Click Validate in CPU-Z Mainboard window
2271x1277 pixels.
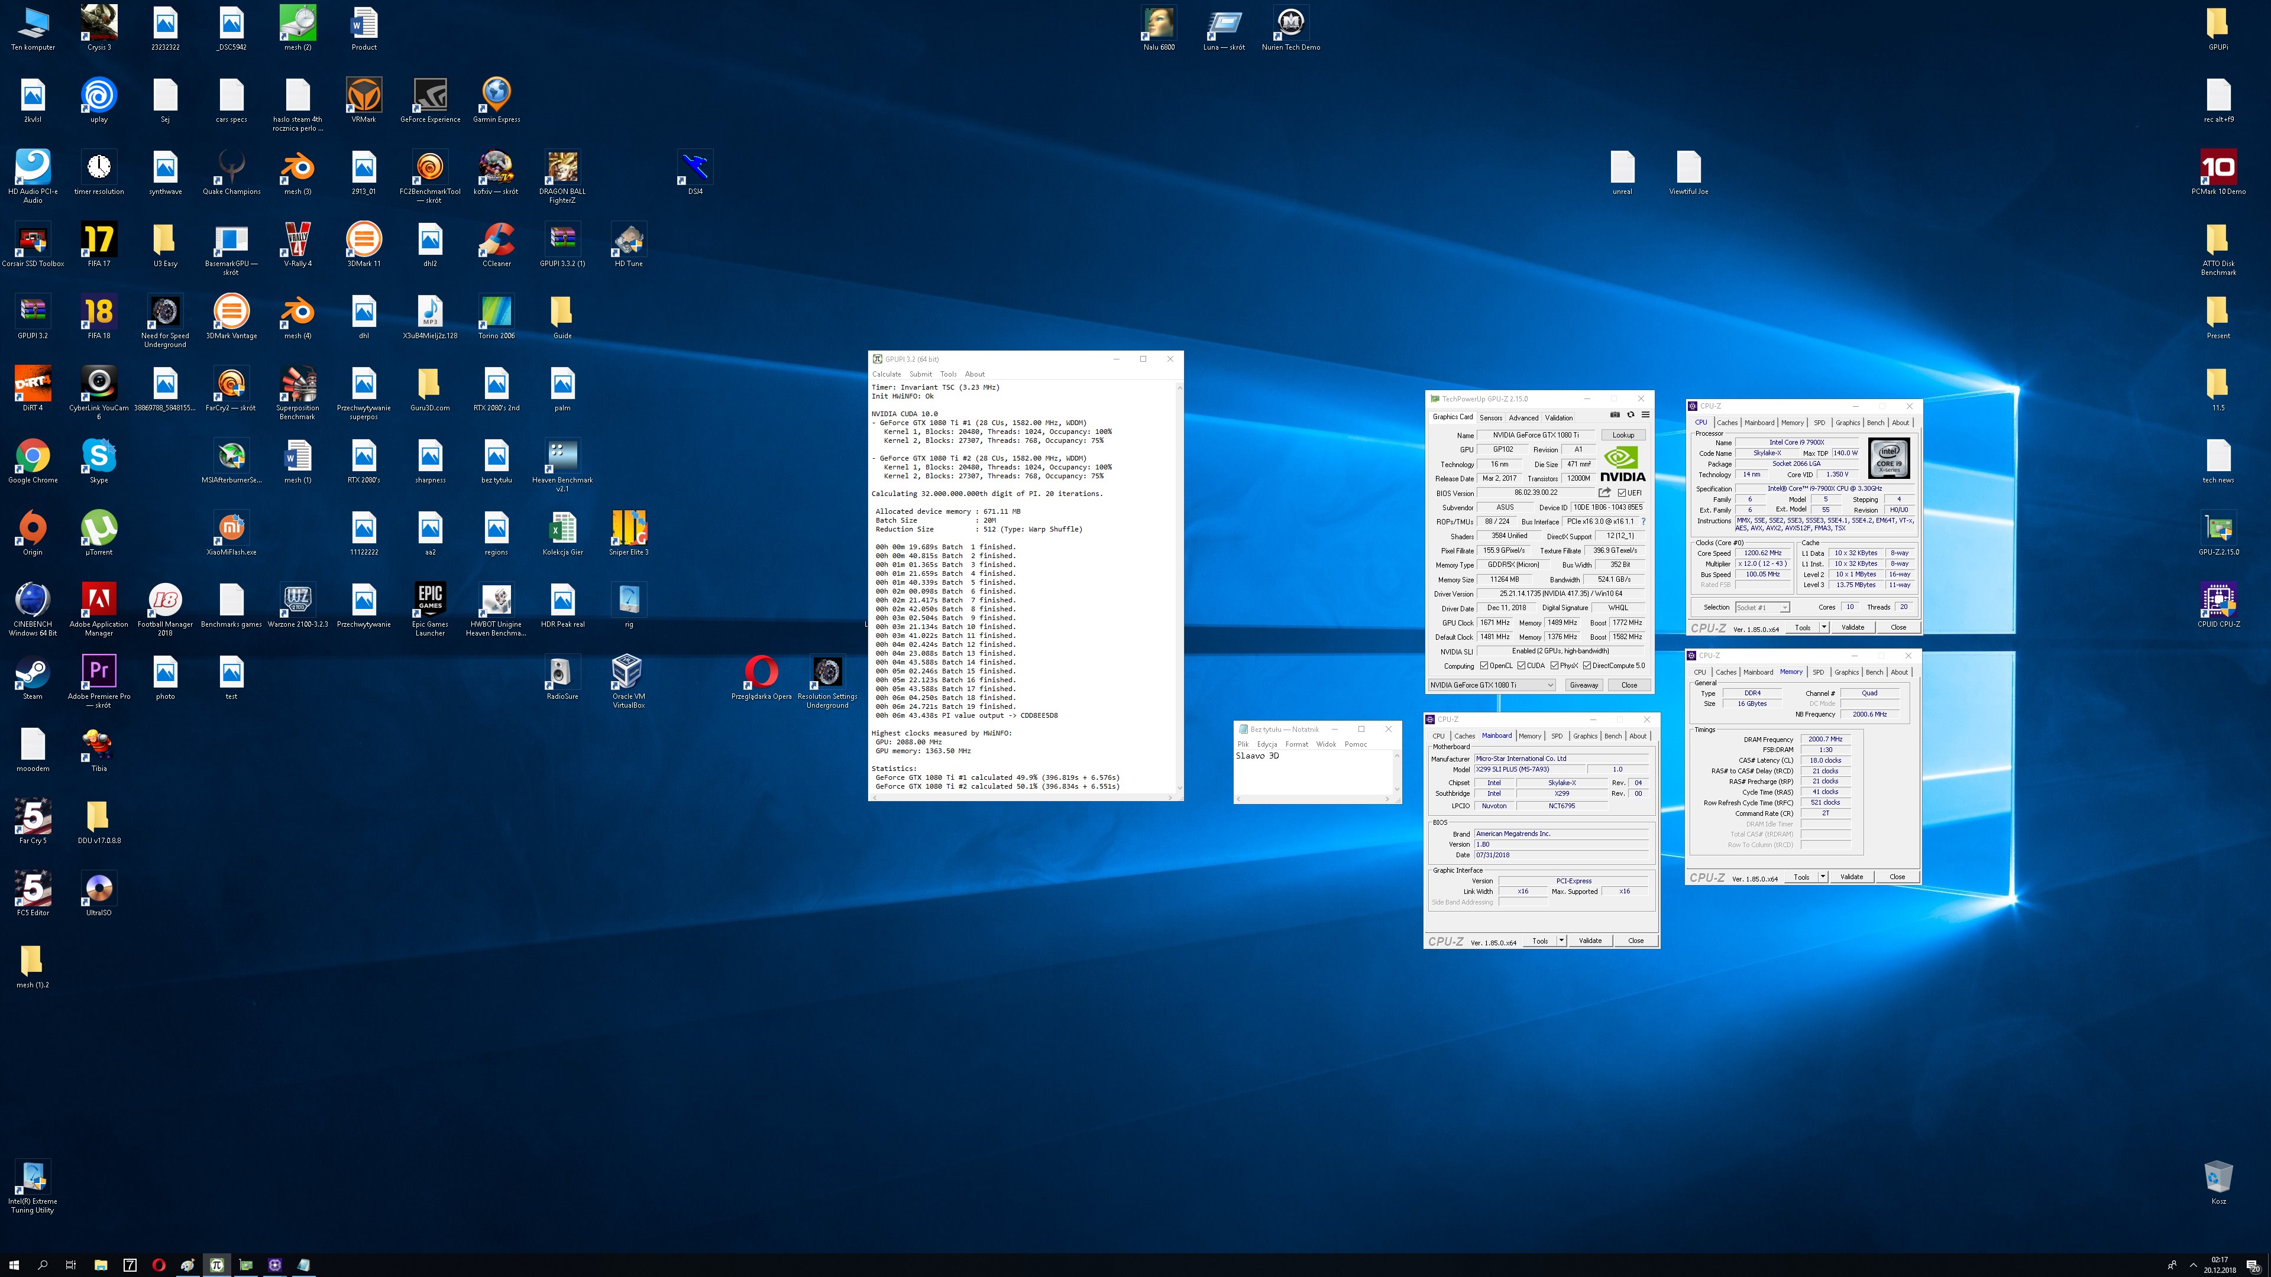tap(1590, 941)
